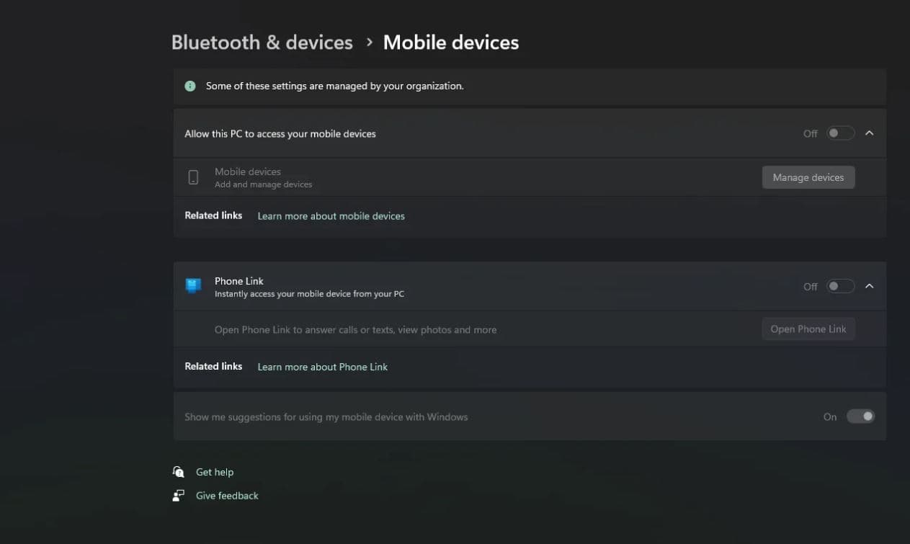Screen dimensions: 910x544
Task: Click the Phone Link heading text
Action: point(239,281)
